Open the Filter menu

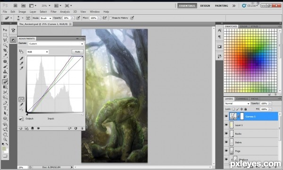pyautogui.click(x=53, y=12)
